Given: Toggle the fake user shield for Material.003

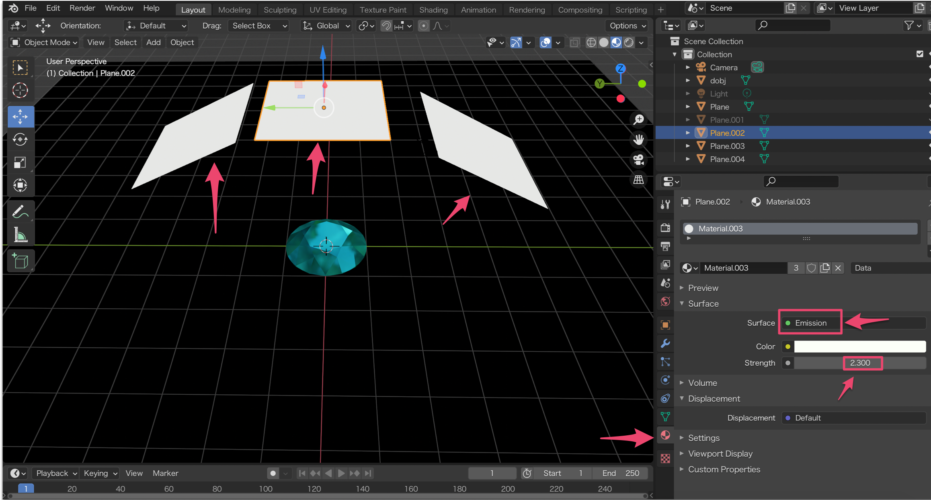Looking at the screenshot, I should pos(811,268).
